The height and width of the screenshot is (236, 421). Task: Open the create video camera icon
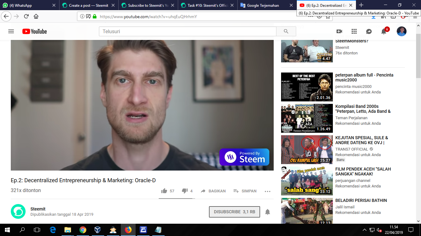pos(339,31)
